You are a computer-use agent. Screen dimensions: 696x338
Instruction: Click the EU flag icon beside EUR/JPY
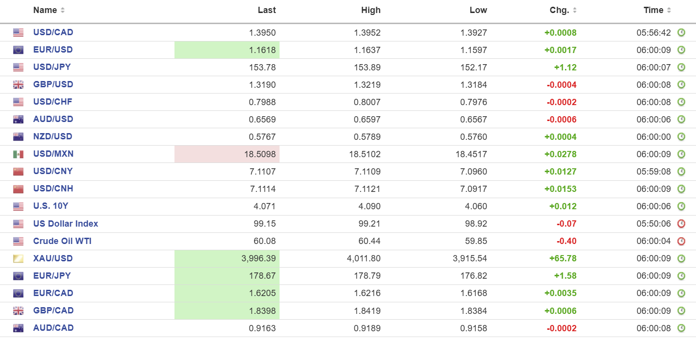click(x=18, y=276)
